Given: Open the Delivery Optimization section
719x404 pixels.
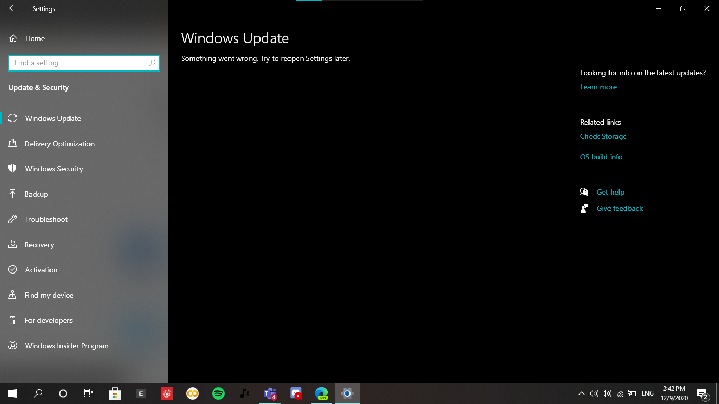Looking at the screenshot, I should 84,144.
